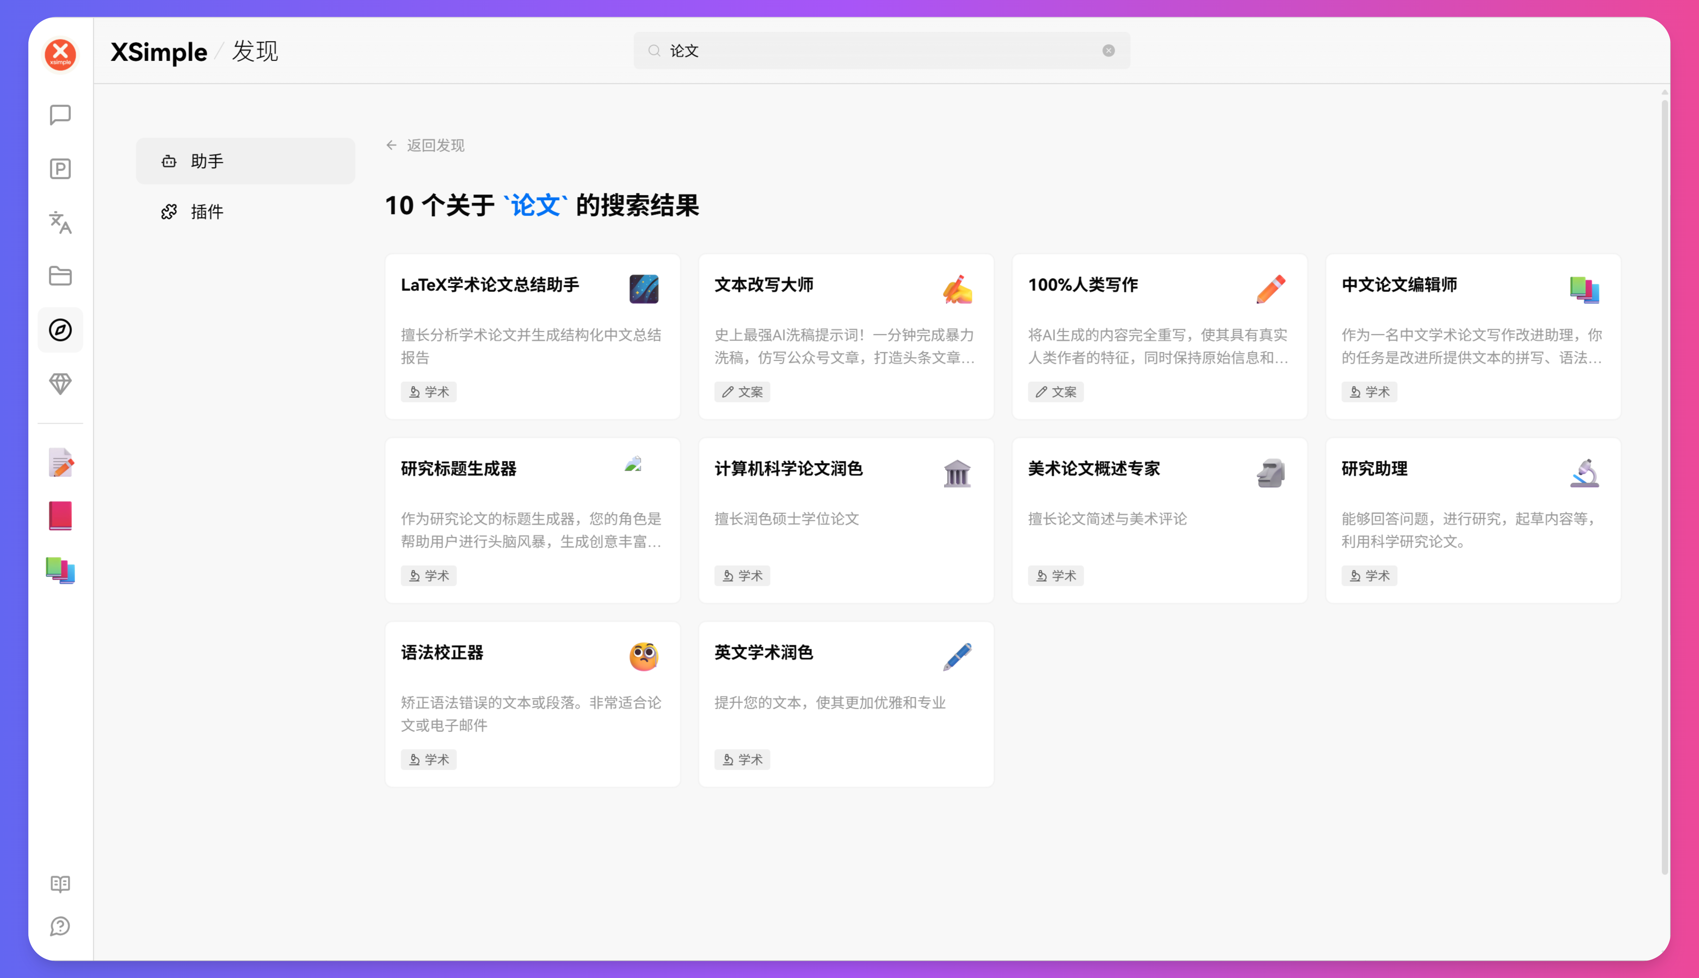Open the 美术论文概述专家 card title
This screenshot has height=978, width=1699.
tap(1094, 469)
